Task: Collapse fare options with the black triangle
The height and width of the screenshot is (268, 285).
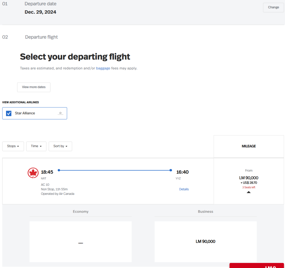Action: coord(249,192)
